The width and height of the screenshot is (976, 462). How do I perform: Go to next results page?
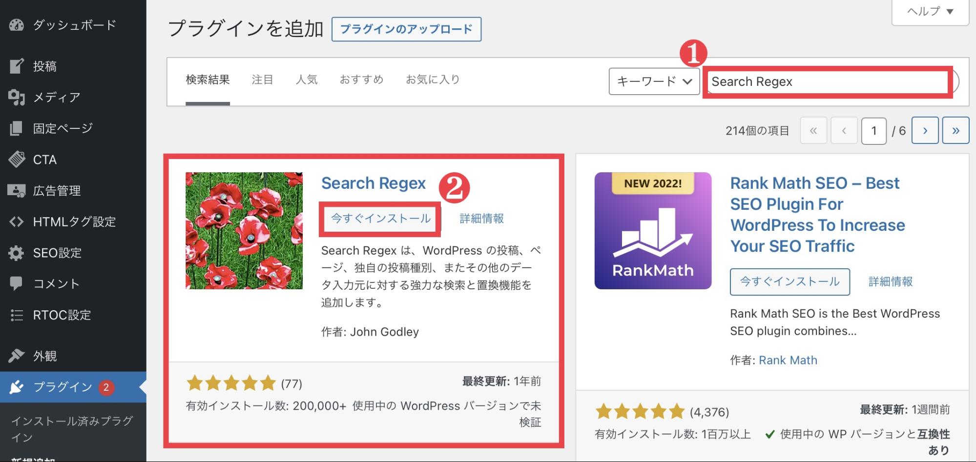point(925,130)
